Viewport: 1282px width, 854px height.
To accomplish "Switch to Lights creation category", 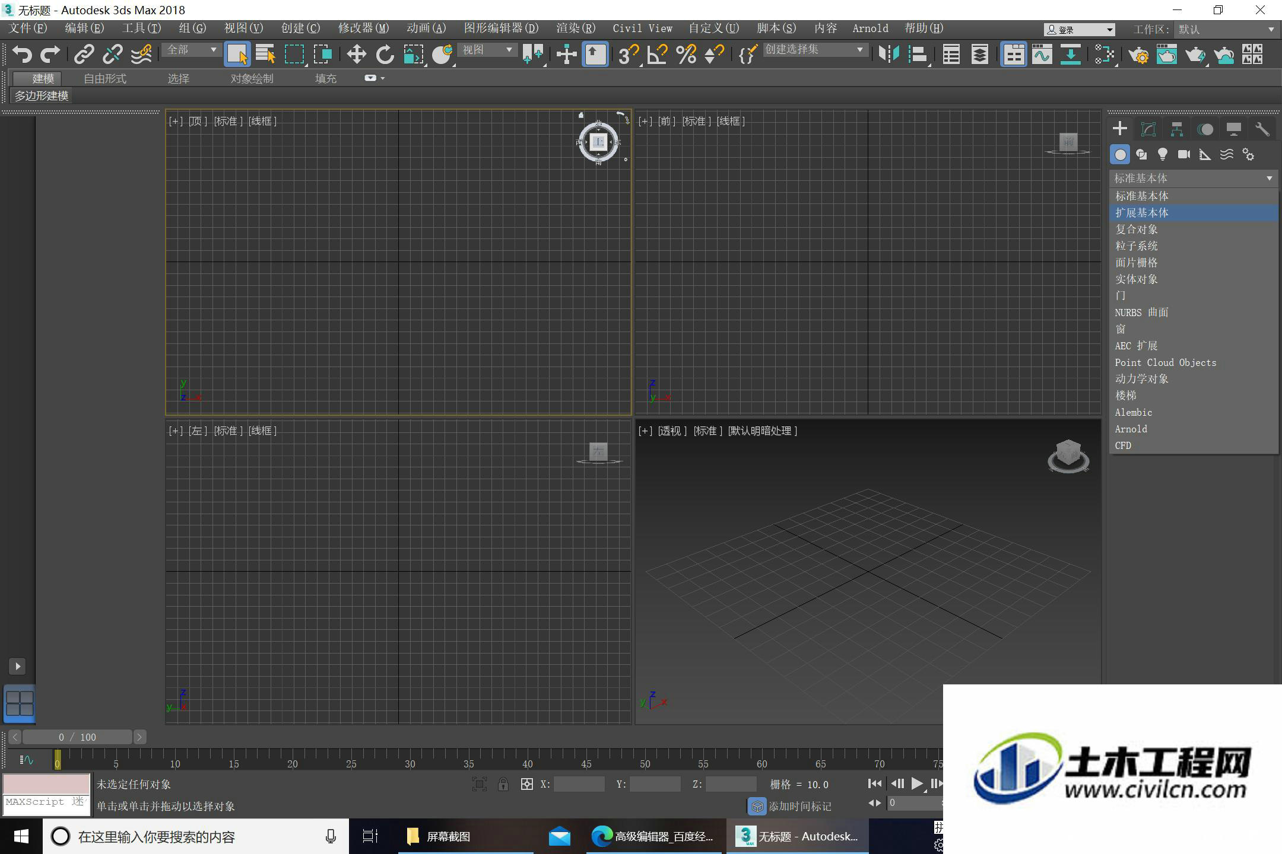I will [1163, 155].
